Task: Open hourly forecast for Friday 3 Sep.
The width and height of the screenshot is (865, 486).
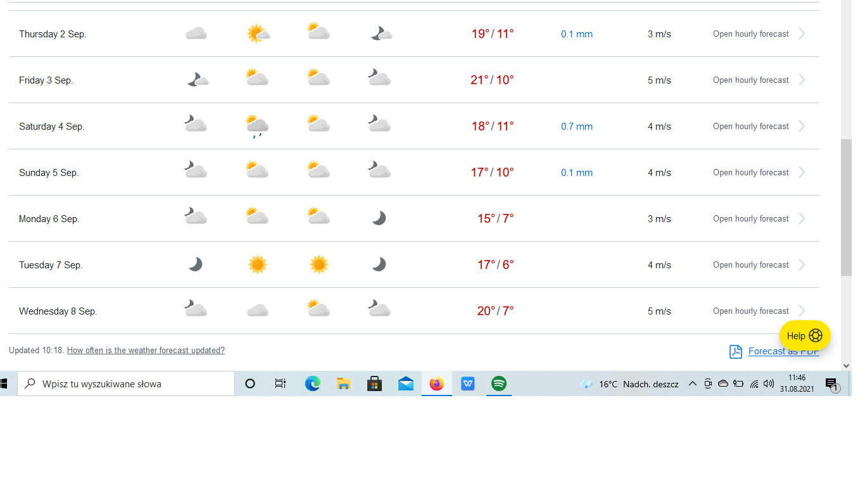Action: point(750,80)
